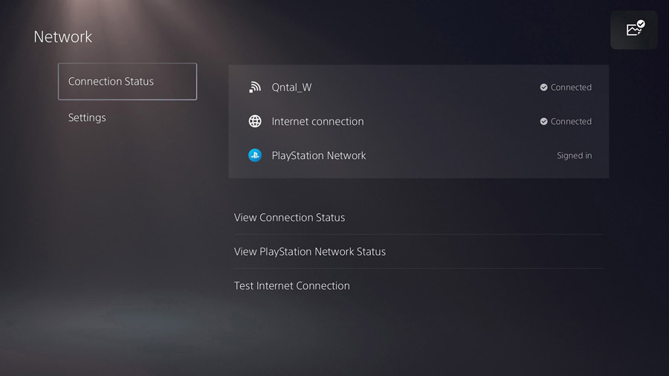The width and height of the screenshot is (669, 376).
Task: Click the checkmark icon on Internet connection row
Action: (544, 122)
